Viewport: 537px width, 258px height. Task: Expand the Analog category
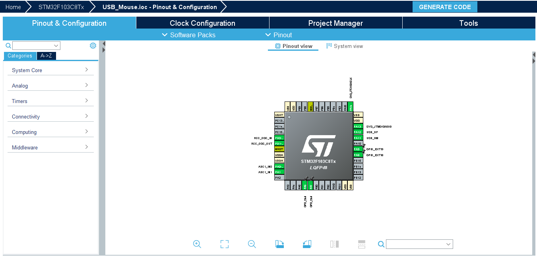tap(50, 86)
